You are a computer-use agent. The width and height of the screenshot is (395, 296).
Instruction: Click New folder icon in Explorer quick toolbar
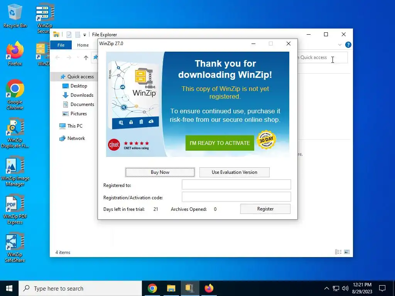pyautogui.click(x=78, y=34)
